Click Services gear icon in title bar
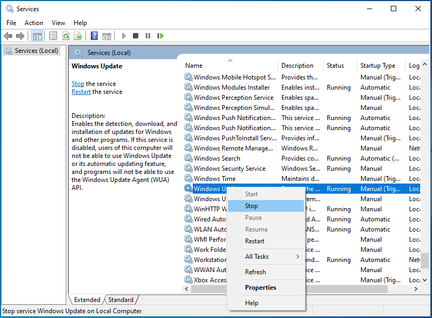432x318 pixels. pyautogui.click(x=10, y=9)
